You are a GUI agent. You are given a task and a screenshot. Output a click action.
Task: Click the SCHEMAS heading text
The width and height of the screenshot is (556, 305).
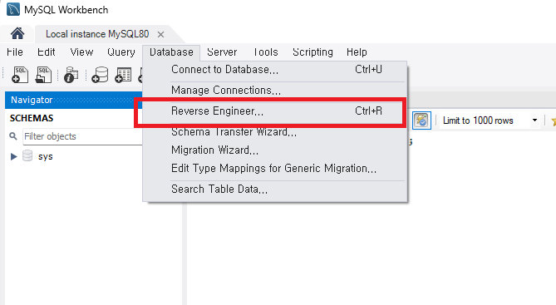[x=32, y=118]
